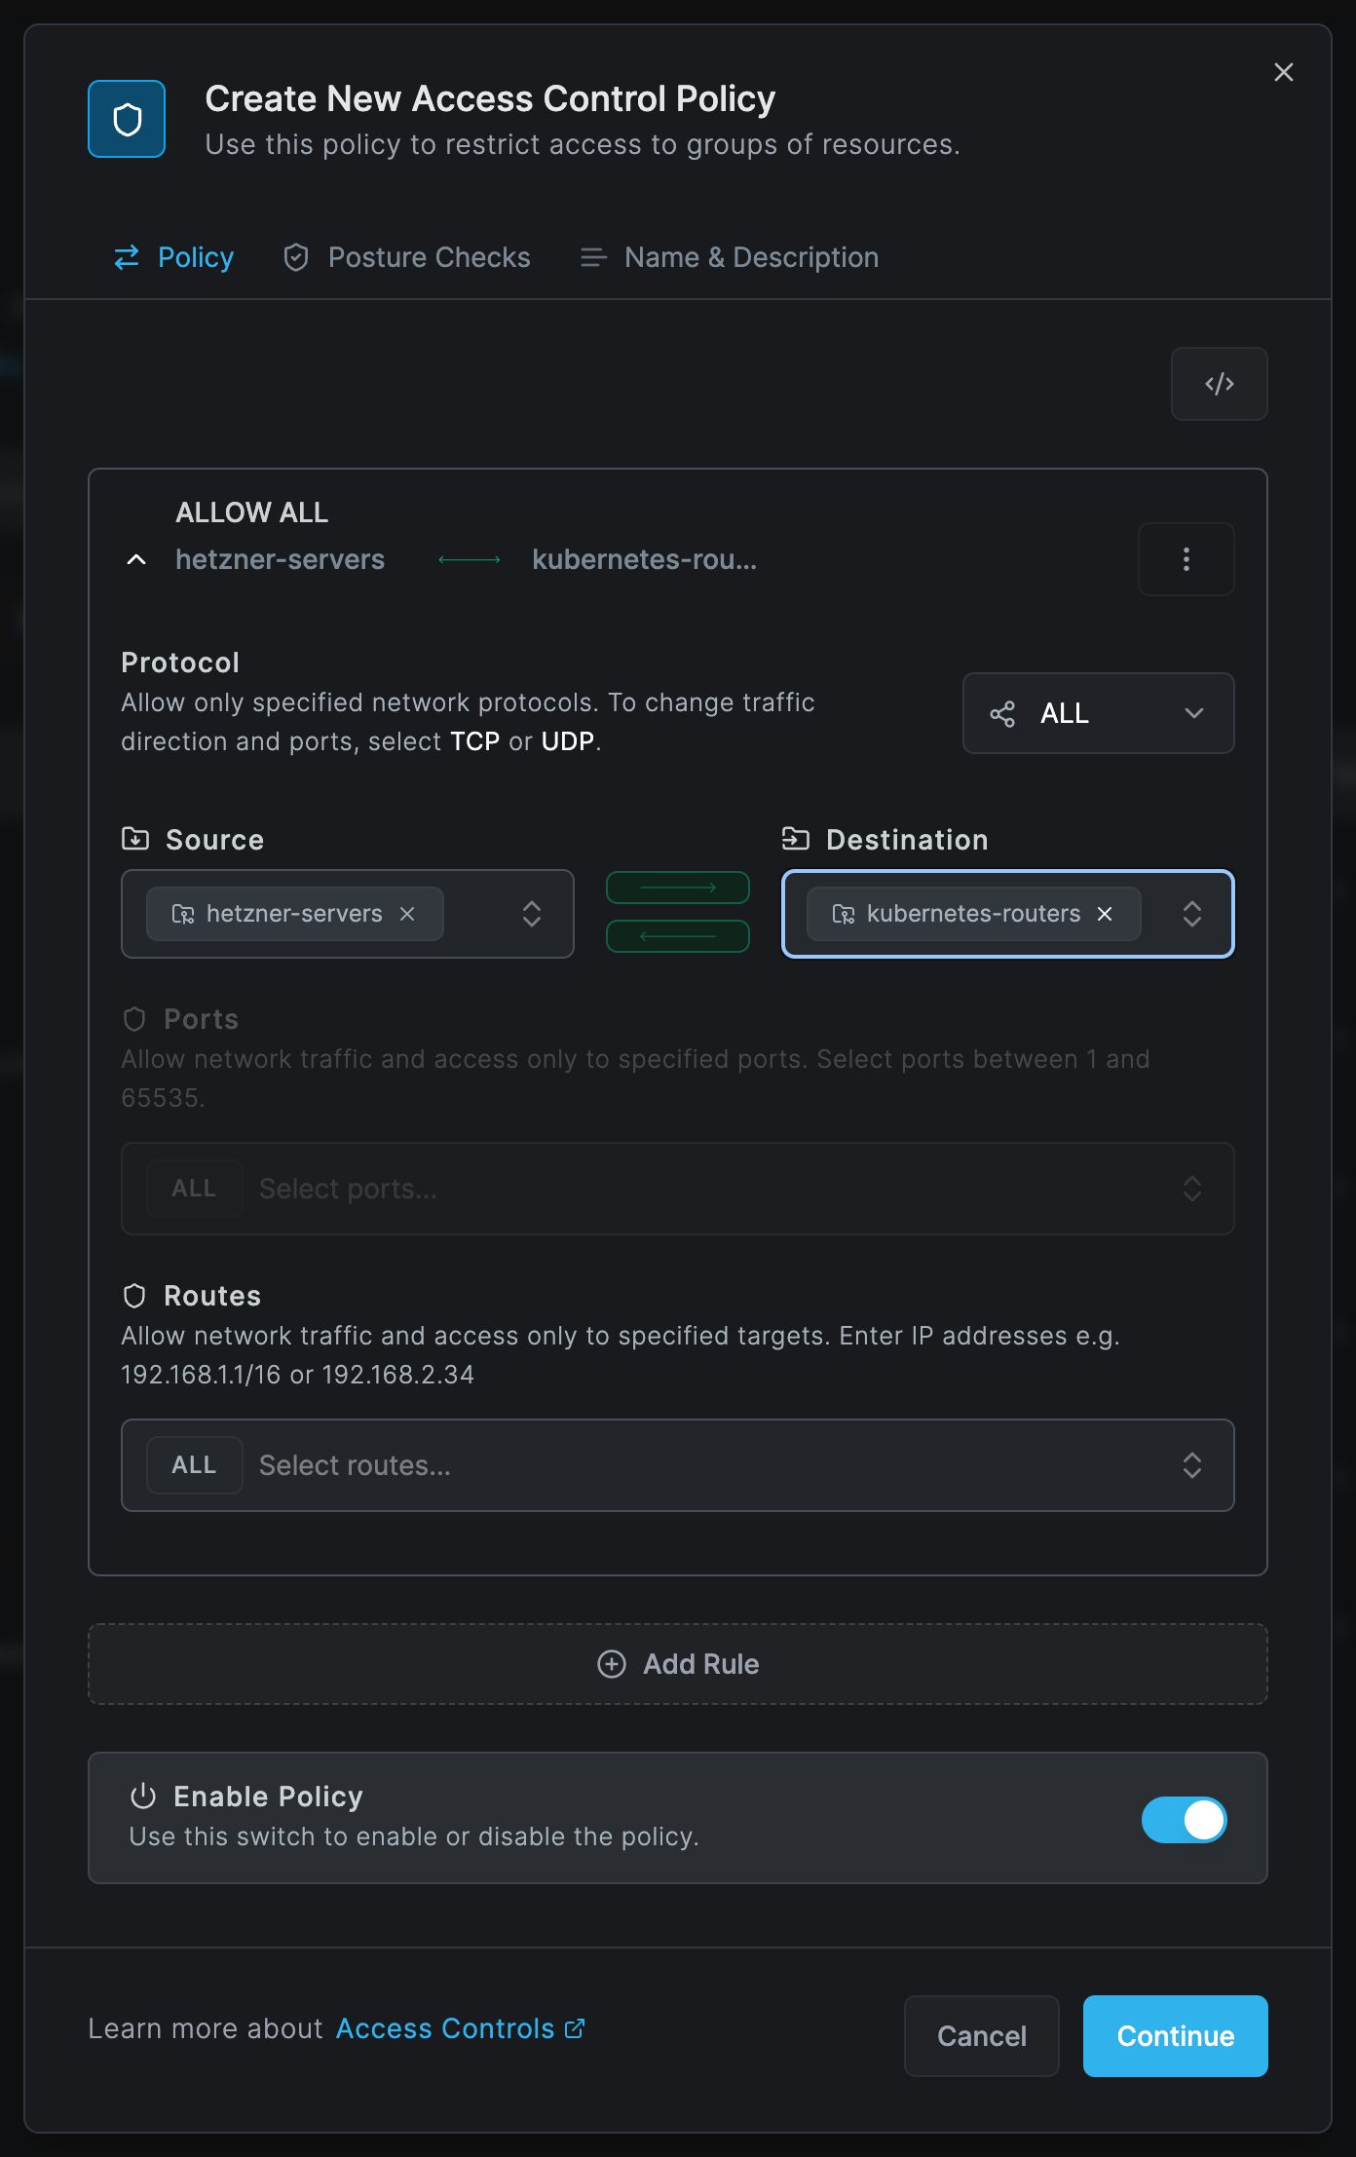Viewport: 1356px width, 2157px height.
Task: Switch to the Policy tab
Action: 174,257
